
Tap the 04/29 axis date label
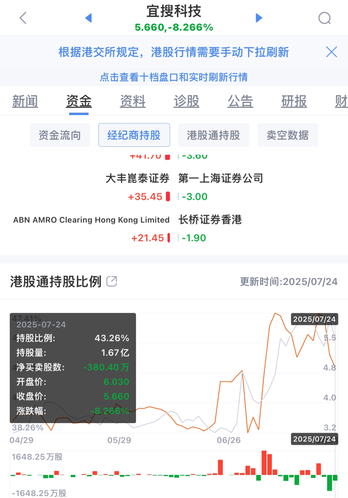(x=21, y=440)
